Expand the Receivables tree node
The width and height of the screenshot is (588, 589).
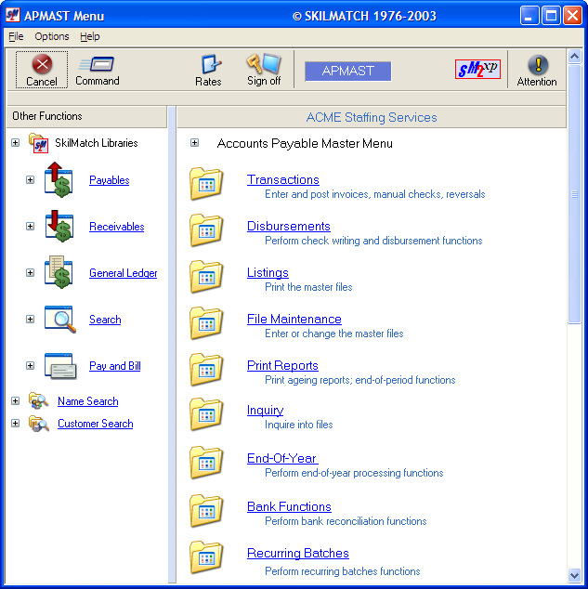(30, 226)
